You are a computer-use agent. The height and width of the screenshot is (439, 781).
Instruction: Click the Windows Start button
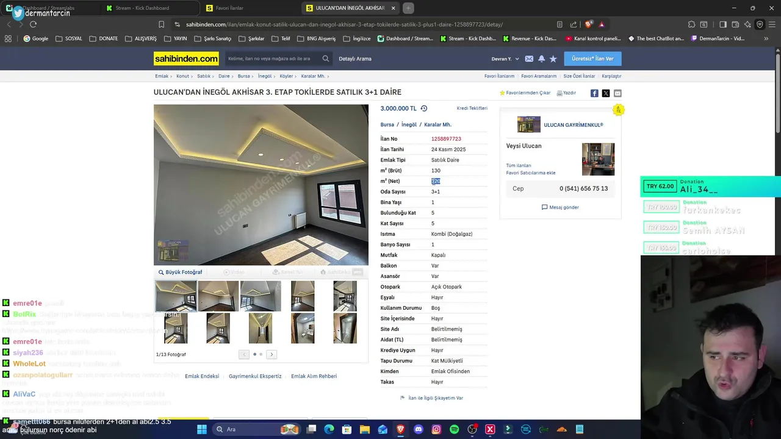[202, 429]
